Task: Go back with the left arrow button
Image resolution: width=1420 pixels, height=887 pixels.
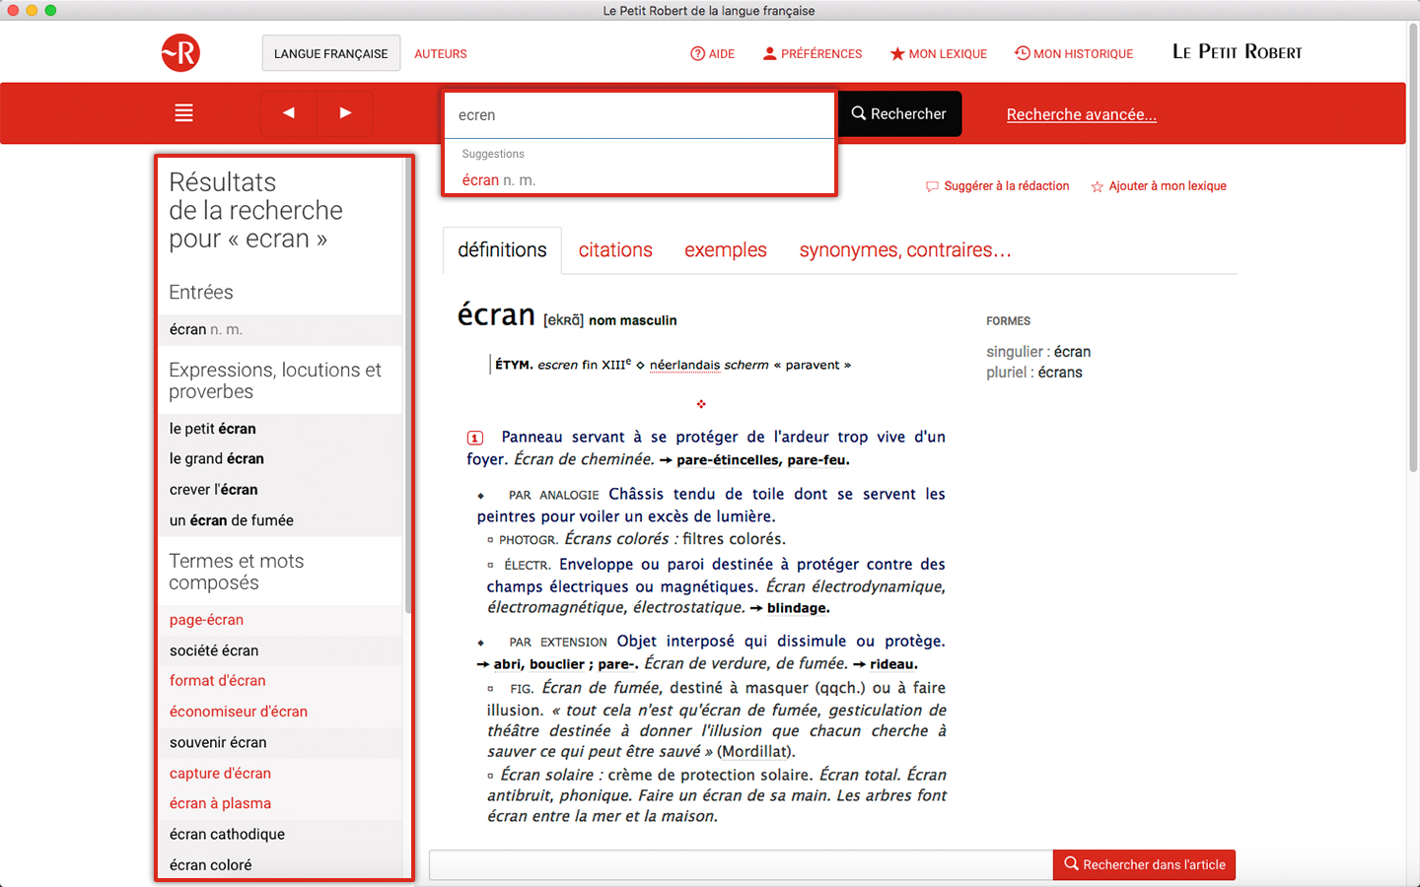Action: 289,113
